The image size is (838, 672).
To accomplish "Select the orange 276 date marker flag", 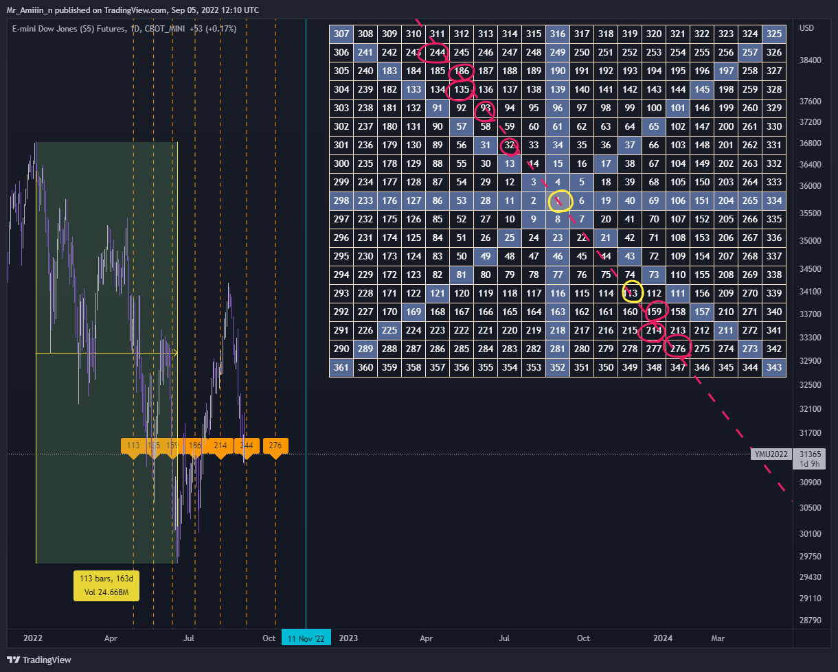I will click(275, 447).
